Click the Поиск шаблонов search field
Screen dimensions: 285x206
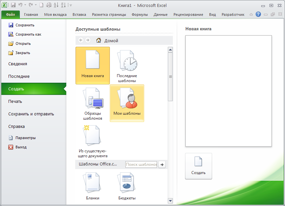click(141, 164)
